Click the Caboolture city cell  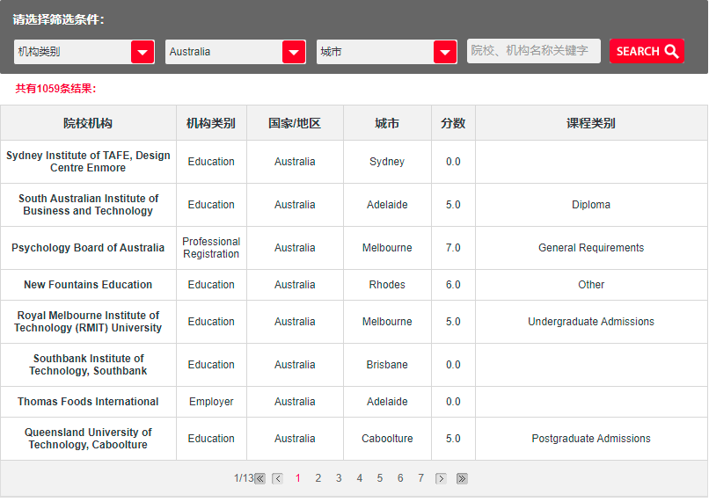pos(387,439)
